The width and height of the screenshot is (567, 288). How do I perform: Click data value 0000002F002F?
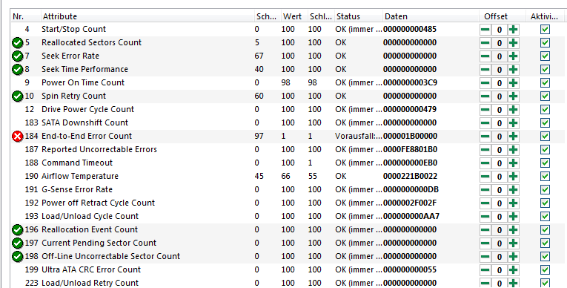pos(410,203)
